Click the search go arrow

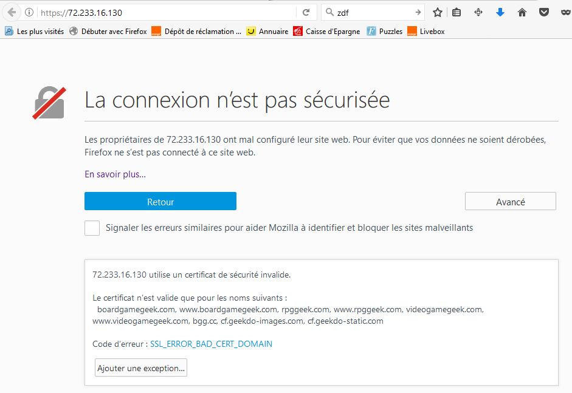[418, 12]
